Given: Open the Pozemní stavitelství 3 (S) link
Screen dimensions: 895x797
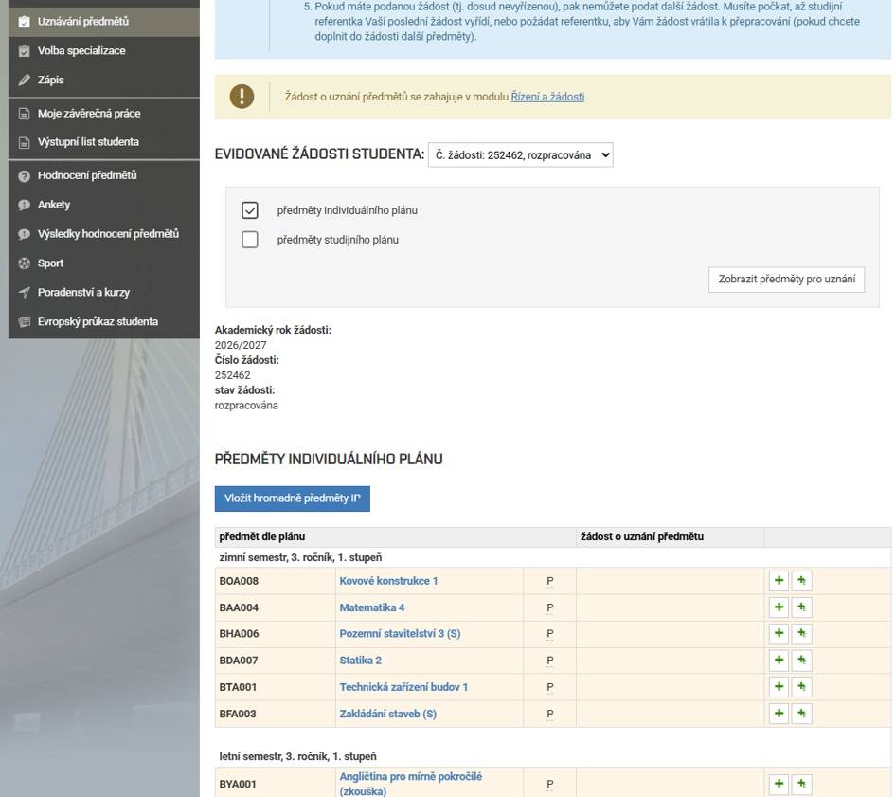Looking at the screenshot, I should 400,633.
